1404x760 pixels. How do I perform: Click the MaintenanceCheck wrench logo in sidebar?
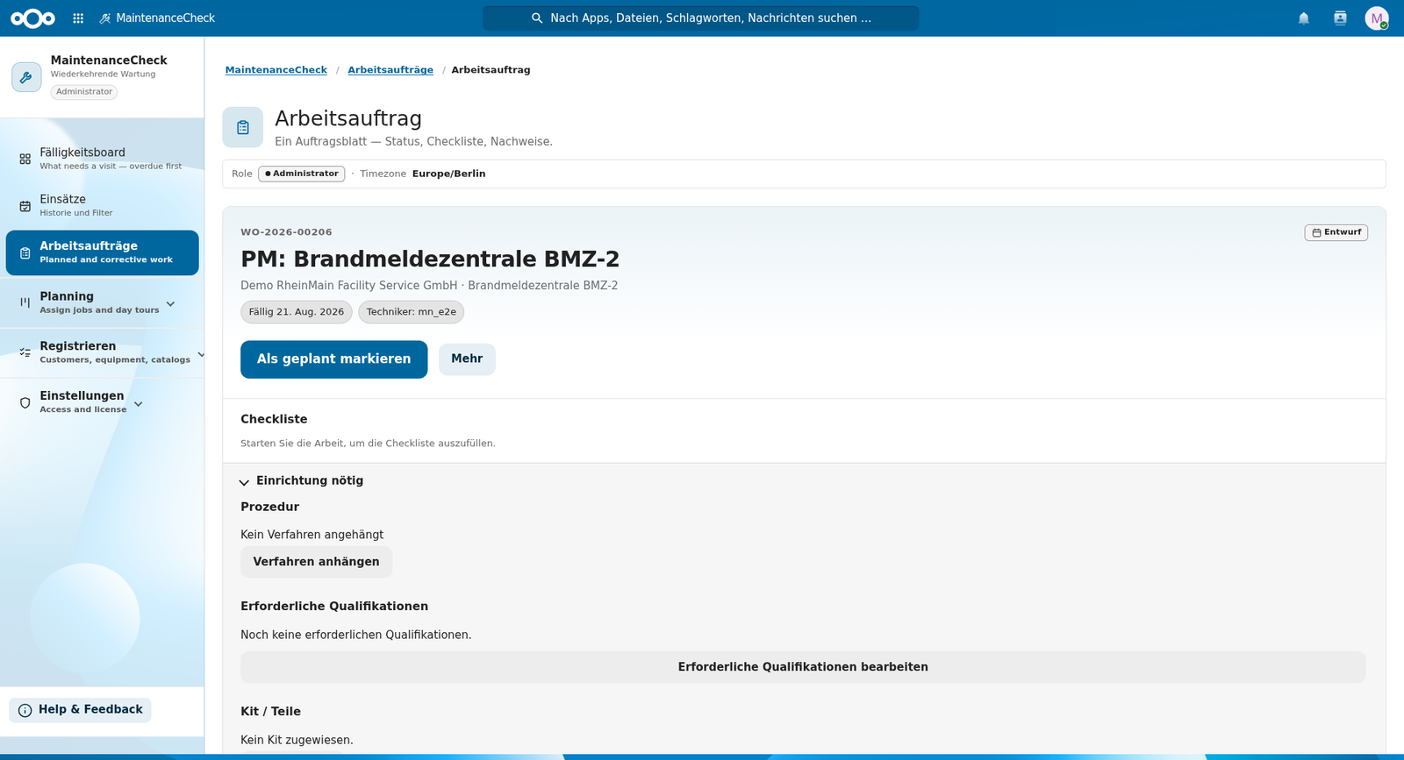(x=26, y=77)
